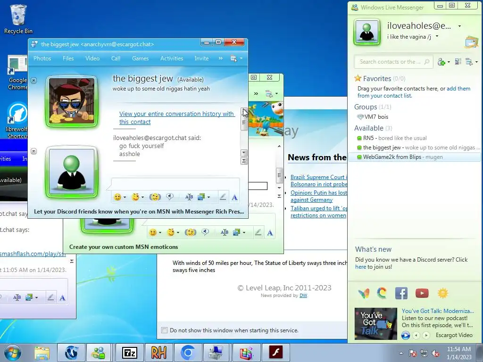Open the Photos menu in the front chat window

tap(42, 58)
